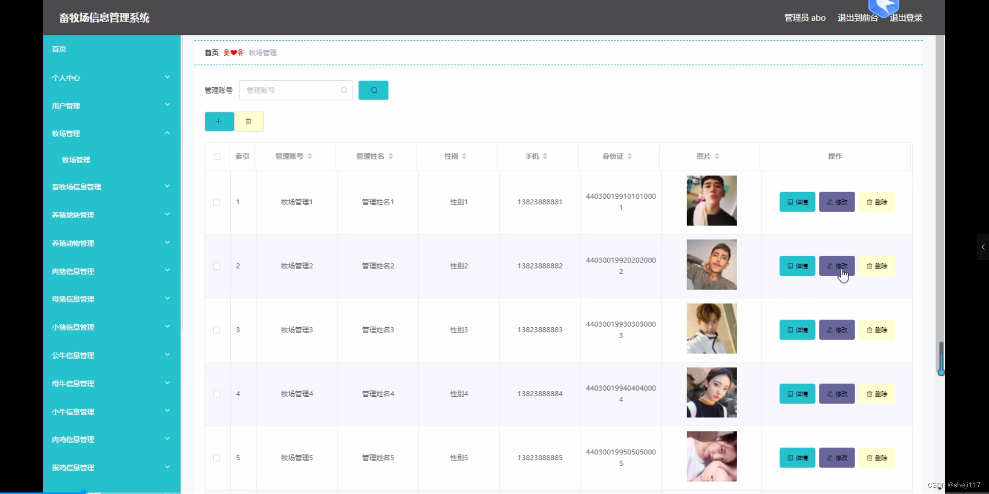Click 修改 edit button for 牧场管理1
The width and height of the screenshot is (989, 494).
point(837,202)
